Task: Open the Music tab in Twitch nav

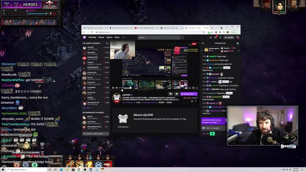Action: (x=117, y=37)
